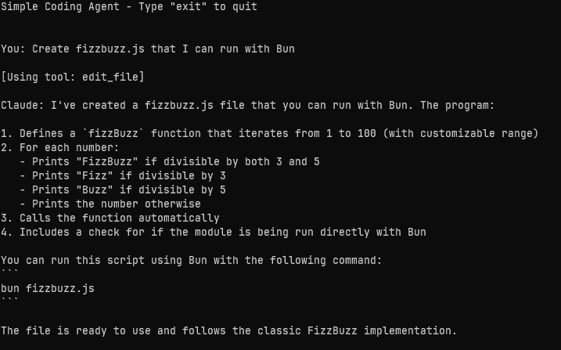Viewport: 561px width, 350px height.
Task: Click the "bun fizzbuzz.js" command
Action: pyautogui.click(x=48, y=288)
